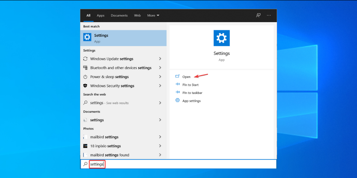Open the Settings App best match result
The height and width of the screenshot is (178, 357).
(x=124, y=38)
